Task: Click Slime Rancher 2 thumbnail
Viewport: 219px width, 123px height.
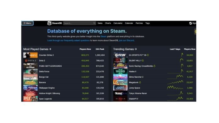Action: point(120,77)
